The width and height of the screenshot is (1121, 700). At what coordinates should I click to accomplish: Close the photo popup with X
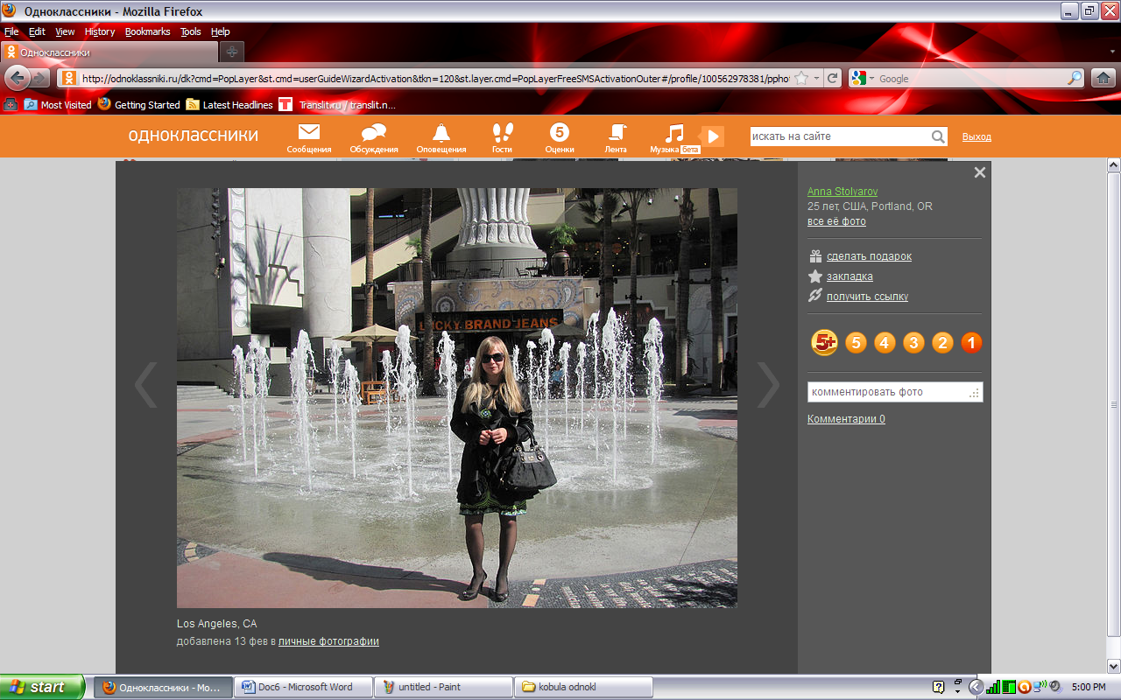click(980, 172)
